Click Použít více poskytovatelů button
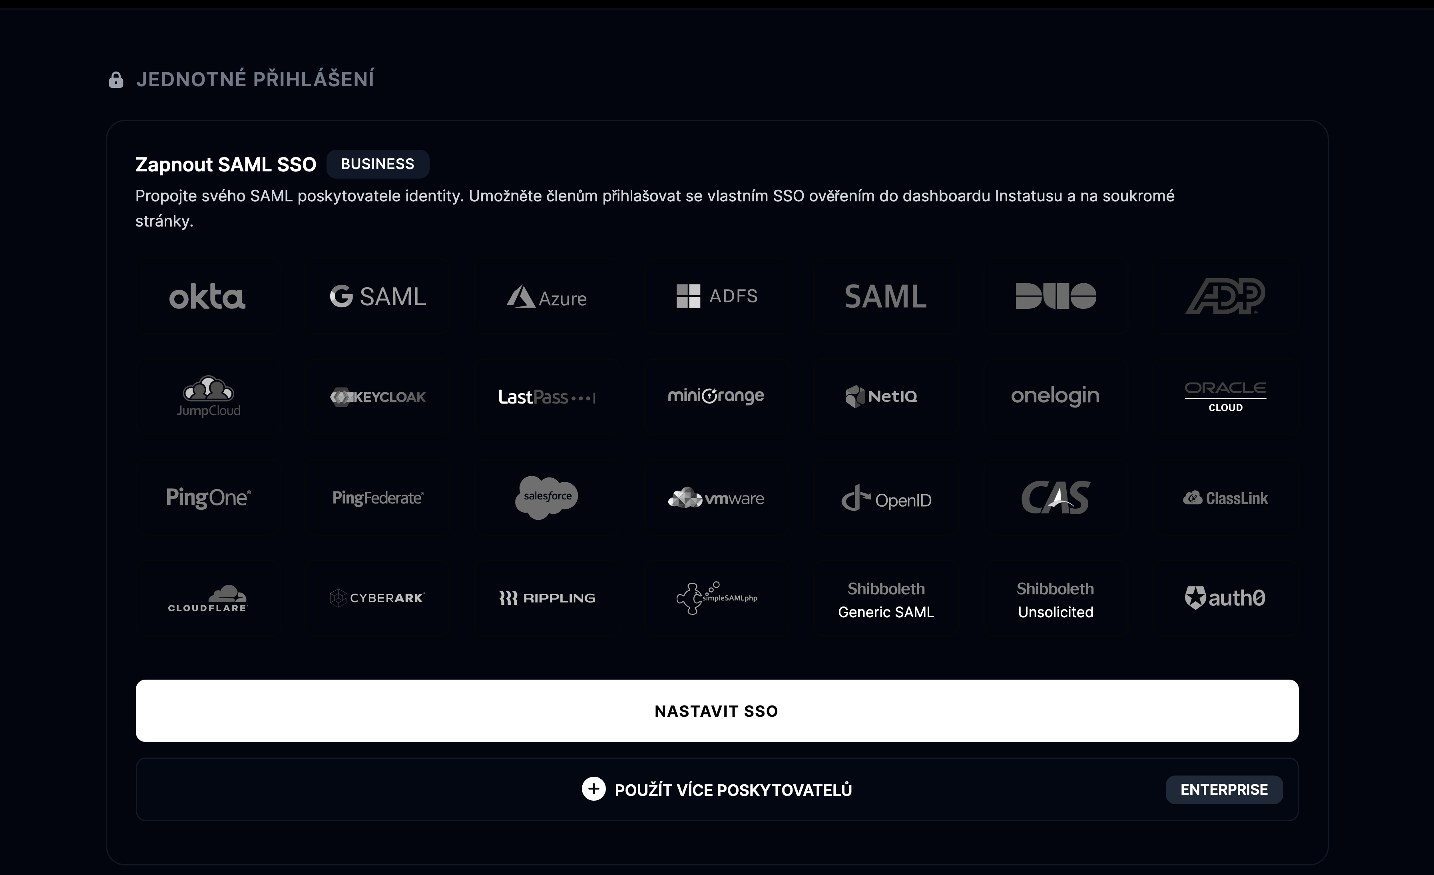Viewport: 1434px width, 875px height. 717,789
